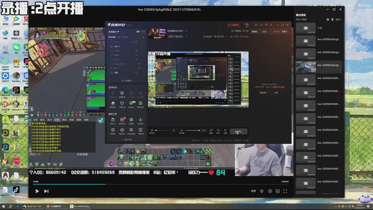Open the highlighted playlist entry with game thumbnail
Image resolution: width=373 pixels, height=210 pixels.
coord(319,67)
